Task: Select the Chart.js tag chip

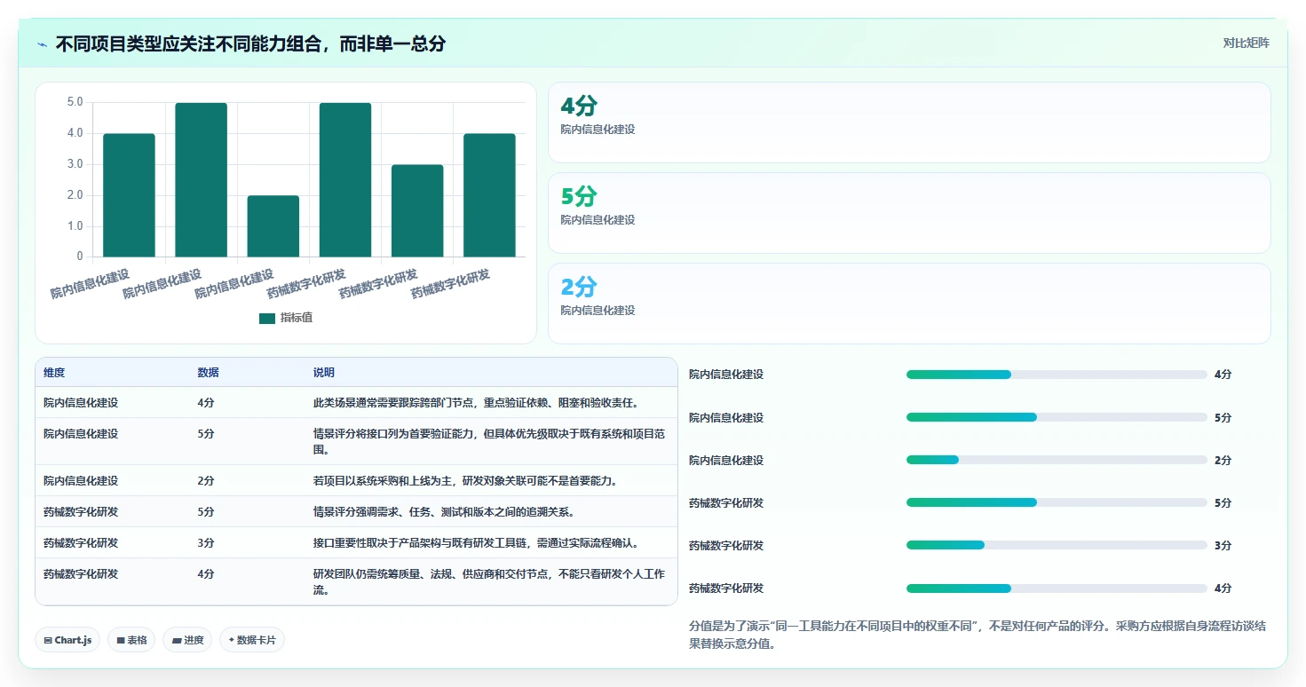Action: [x=67, y=640]
